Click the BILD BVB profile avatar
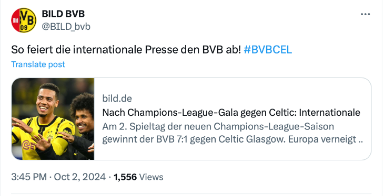The image size is (384, 196). click(24, 20)
